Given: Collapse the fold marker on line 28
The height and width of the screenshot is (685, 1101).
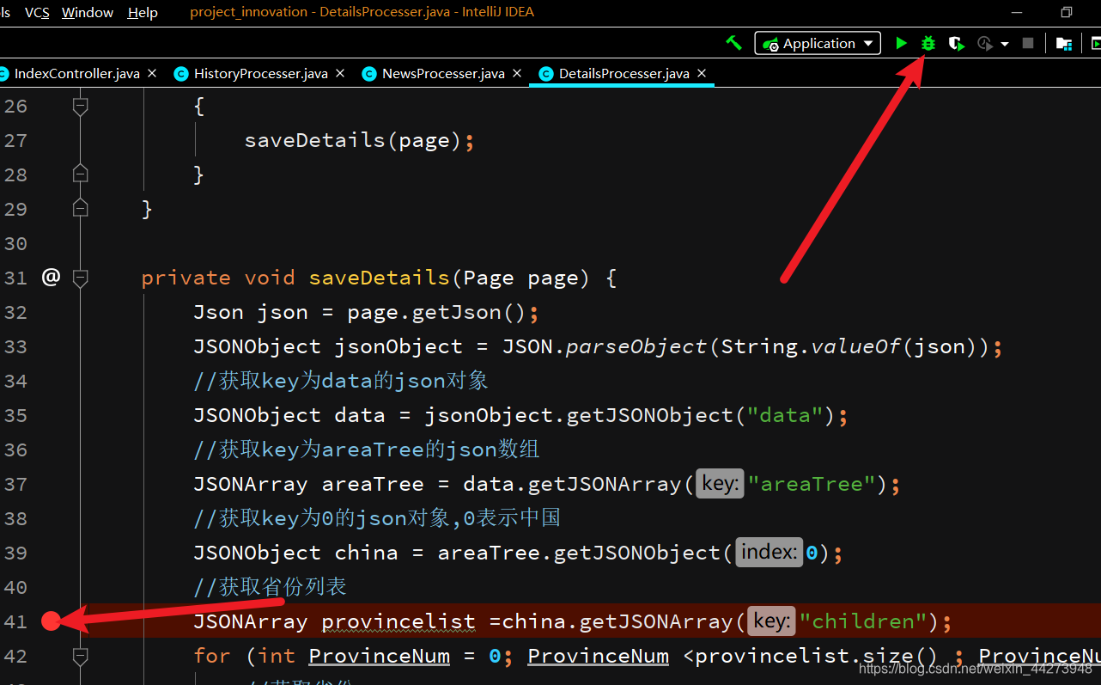Looking at the screenshot, I should (x=80, y=174).
